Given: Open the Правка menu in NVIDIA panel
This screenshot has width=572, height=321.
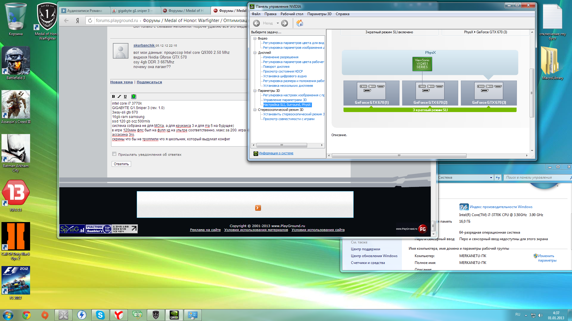Looking at the screenshot, I should (270, 14).
